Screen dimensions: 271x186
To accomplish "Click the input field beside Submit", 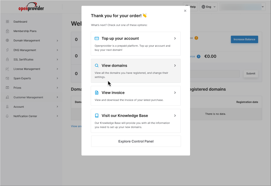I will pos(215,74).
